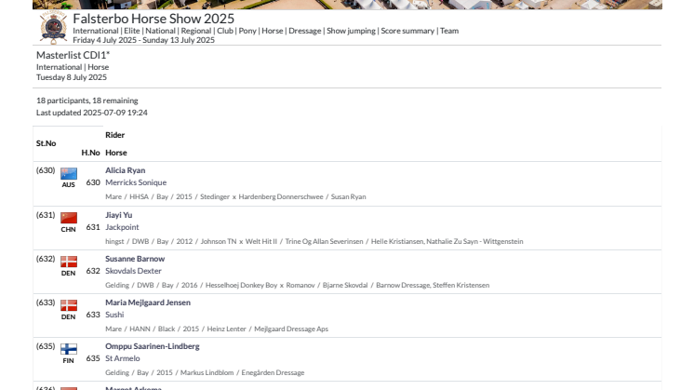
Task: Click the FIN country code
Action: tap(68, 361)
